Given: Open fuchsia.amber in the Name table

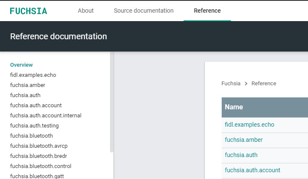Looking at the screenshot, I should click(x=244, y=140).
